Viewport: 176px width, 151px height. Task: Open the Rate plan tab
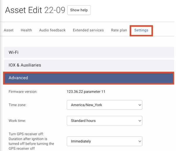point(119,30)
